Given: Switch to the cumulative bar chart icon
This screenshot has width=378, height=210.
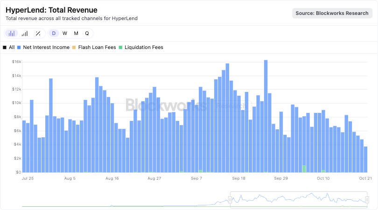Looking at the screenshot, I should (x=25, y=34).
